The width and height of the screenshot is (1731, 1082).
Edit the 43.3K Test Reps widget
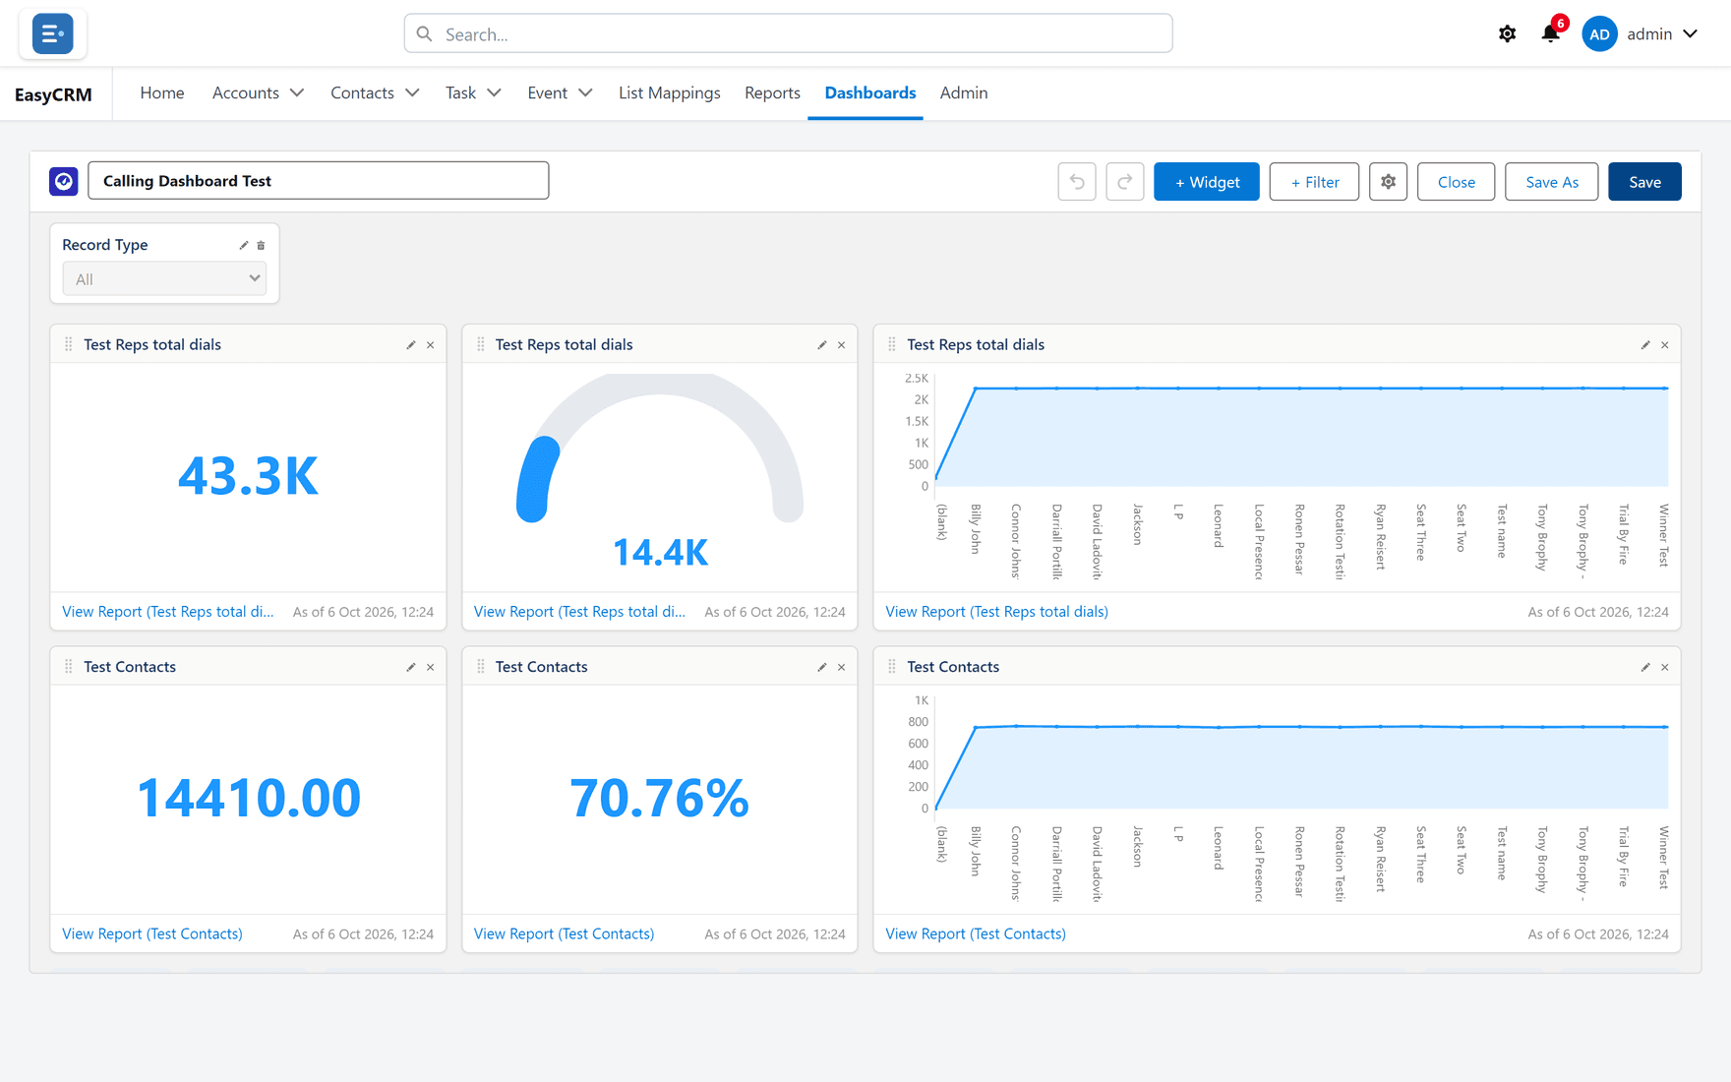tap(411, 345)
